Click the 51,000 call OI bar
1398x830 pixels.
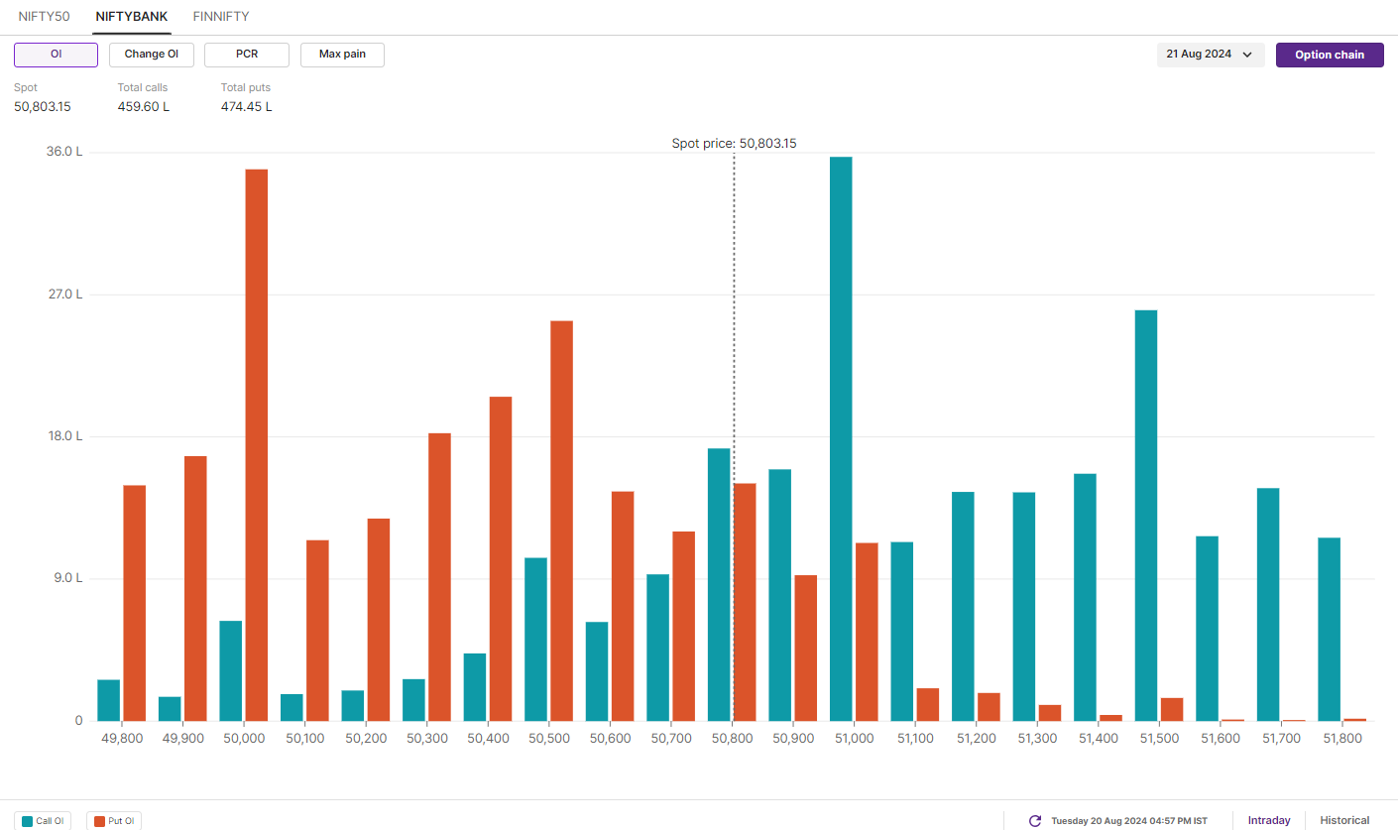841,438
